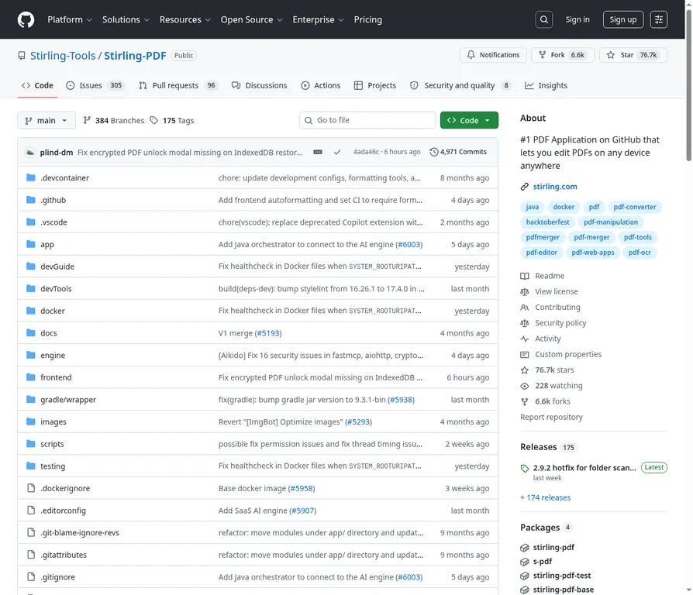Click the + 174 releases link
This screenshot has width=693, height=595.
pos(546,497)
